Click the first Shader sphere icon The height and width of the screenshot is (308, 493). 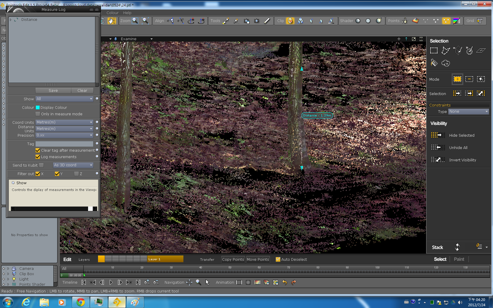(x=358, y=21)
